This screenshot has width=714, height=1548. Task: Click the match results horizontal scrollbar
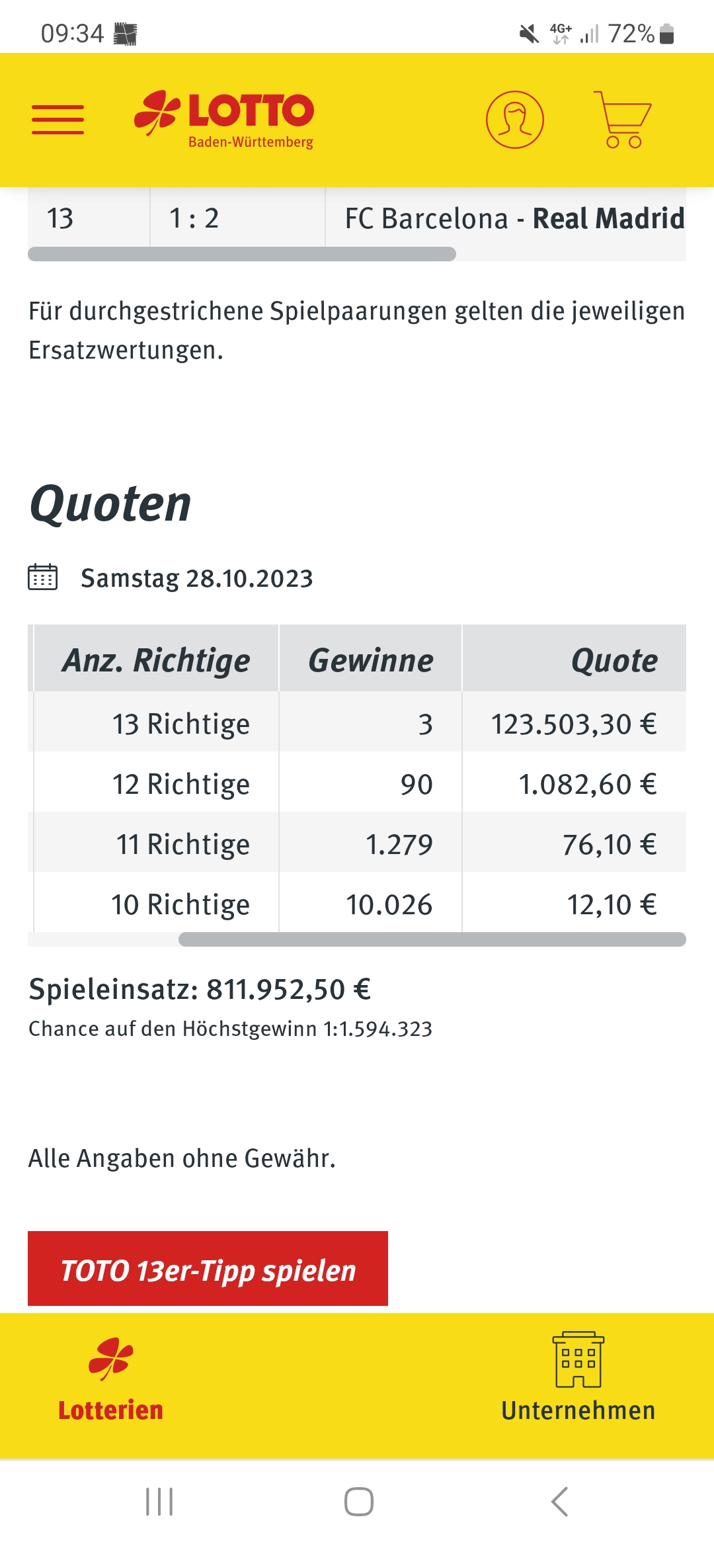pos(242,254)
